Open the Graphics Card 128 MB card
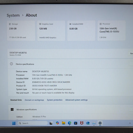 point(51,31)
